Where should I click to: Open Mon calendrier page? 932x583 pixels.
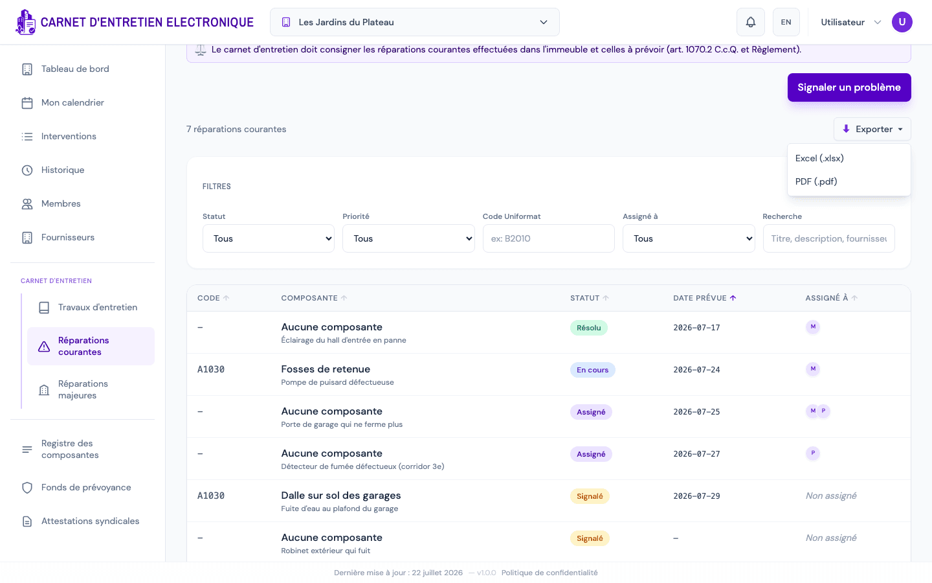tap(82, 103)
